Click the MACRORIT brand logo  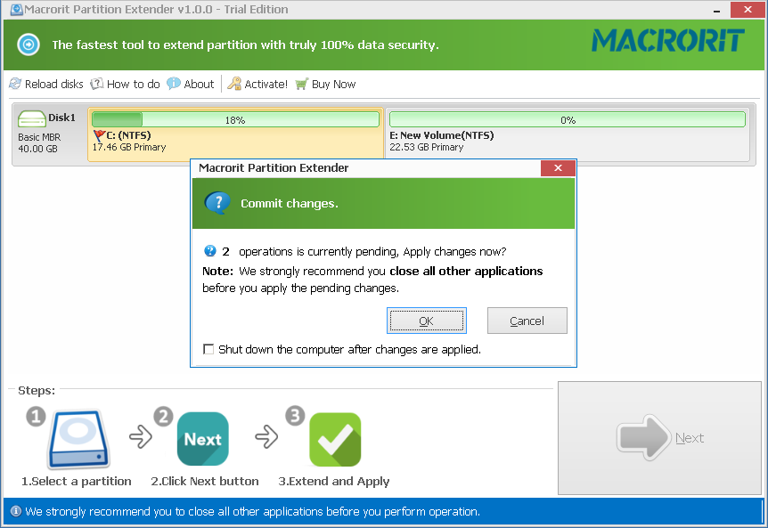click(668, 40)
